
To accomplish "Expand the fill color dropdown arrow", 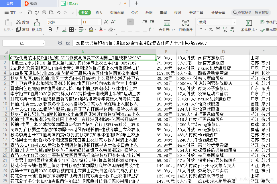I will (x=95, y=30).
